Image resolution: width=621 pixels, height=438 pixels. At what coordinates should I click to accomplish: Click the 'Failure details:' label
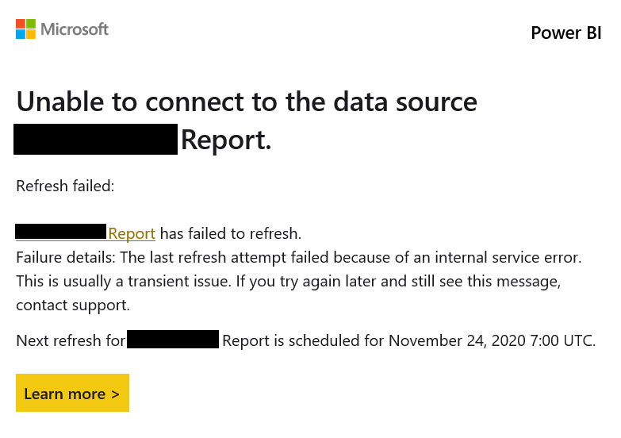pos(66,258)
